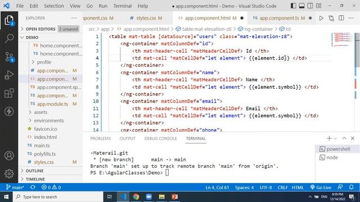Open the Selection menu
360x202 pixels.
[x=54, y=6]
